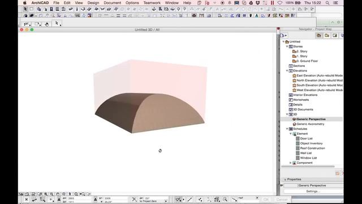Click the large X snap icon in tracker
Image resolution: width=362 pixels, height=204 pixels.
(x=134, y=199)
